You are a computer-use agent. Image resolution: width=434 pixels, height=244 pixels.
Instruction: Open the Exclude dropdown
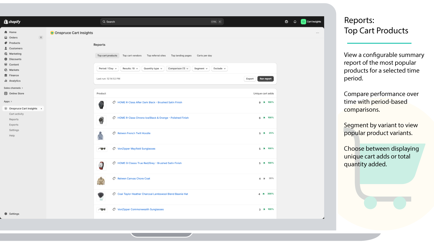point(219,69)
